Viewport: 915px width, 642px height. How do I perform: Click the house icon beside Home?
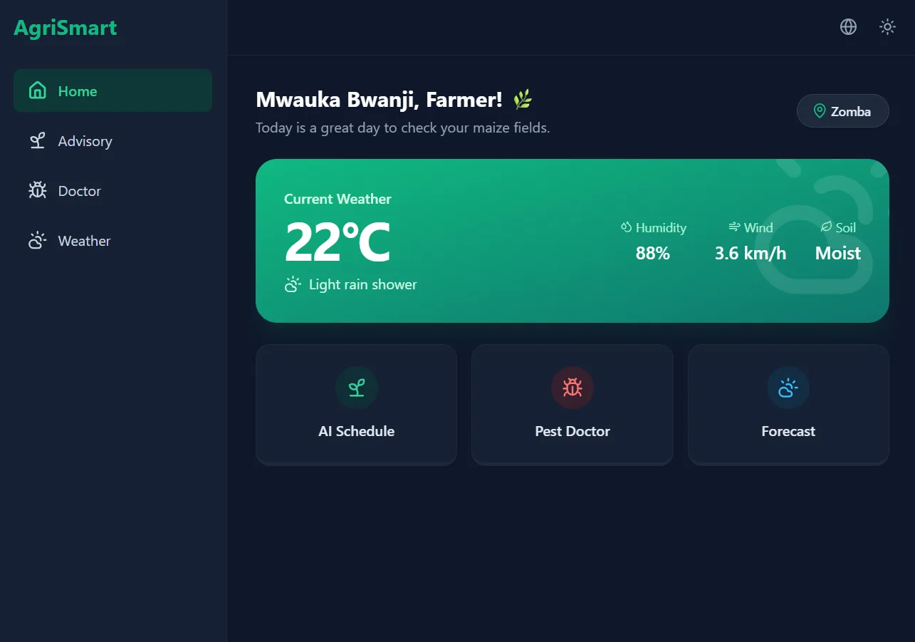coord(37,90)
